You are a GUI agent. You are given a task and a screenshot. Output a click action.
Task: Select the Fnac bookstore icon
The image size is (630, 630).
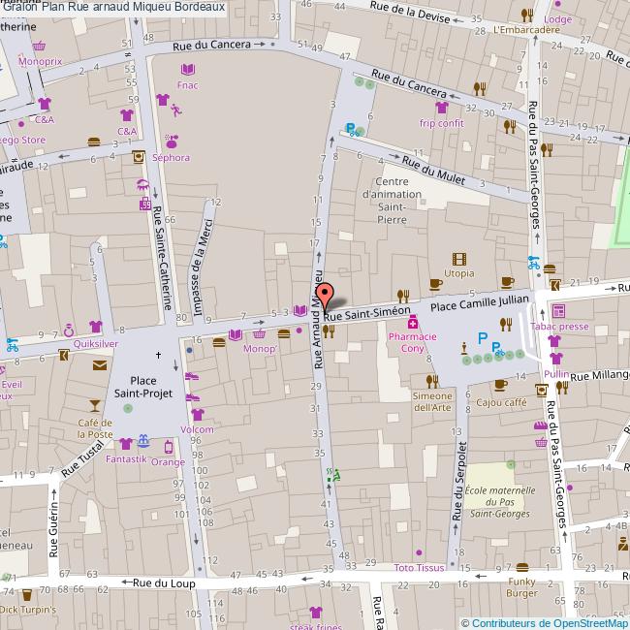188,70
